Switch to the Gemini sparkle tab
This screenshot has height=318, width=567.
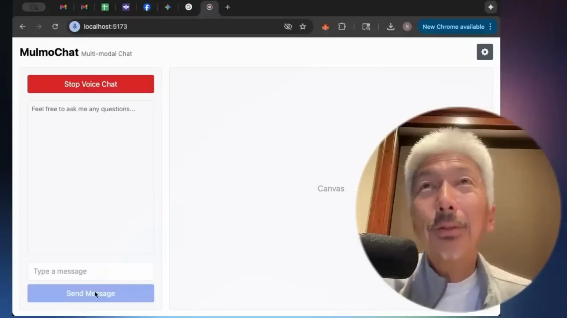[x=167, y=7]
